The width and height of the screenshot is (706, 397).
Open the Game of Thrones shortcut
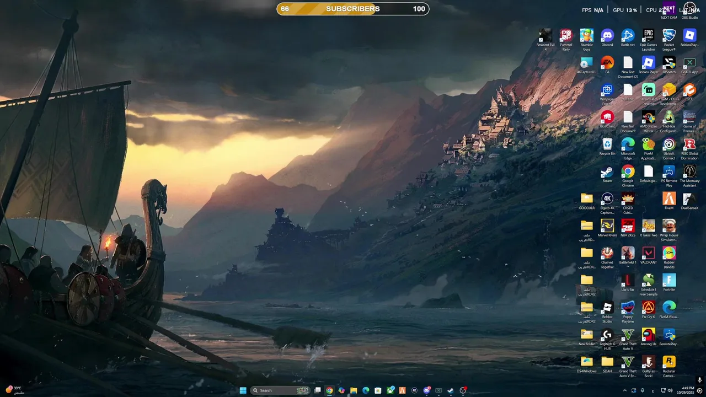point(689,121)
